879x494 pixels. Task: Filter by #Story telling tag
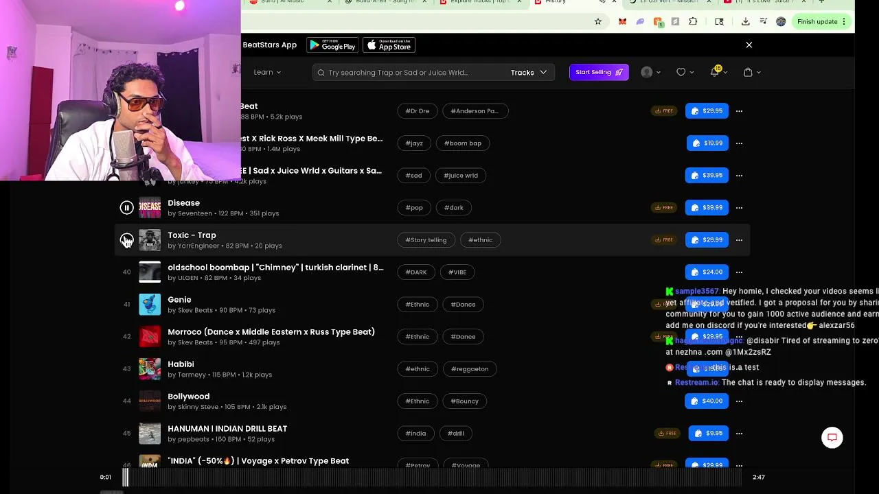pos(426,239)
